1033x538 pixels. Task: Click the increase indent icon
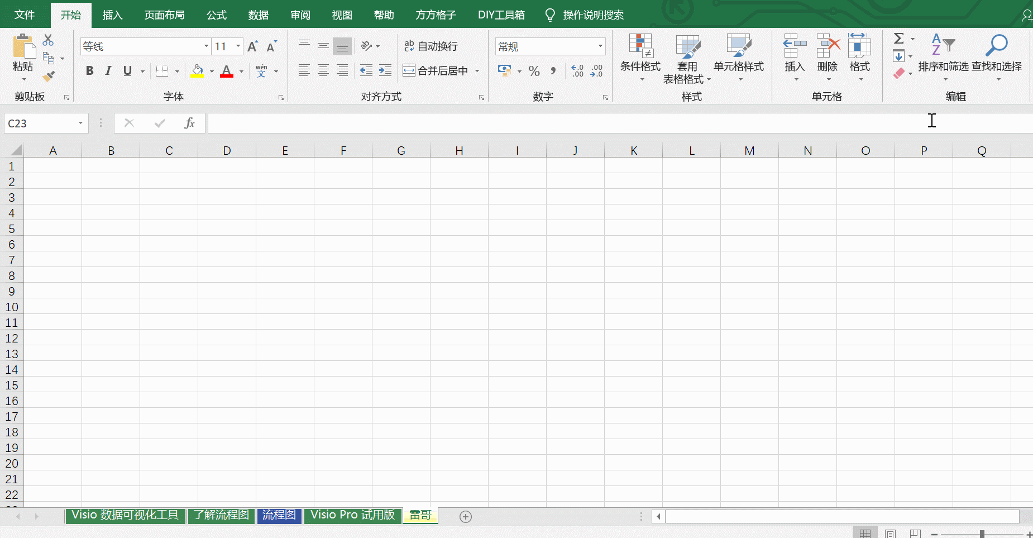click(385, 70)
